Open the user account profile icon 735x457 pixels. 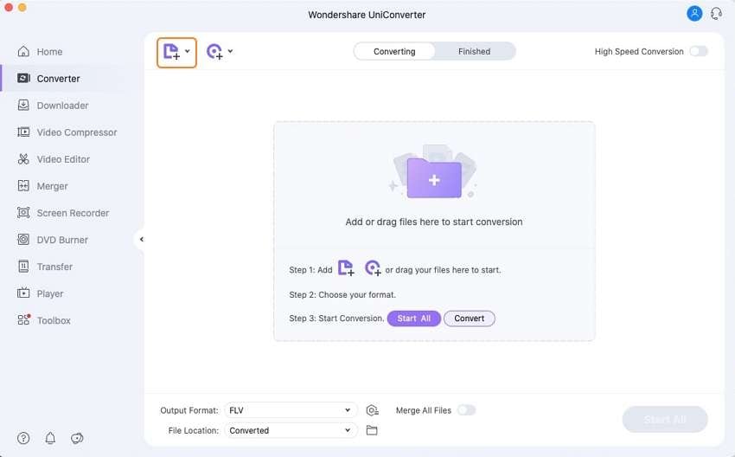point(694,14)
